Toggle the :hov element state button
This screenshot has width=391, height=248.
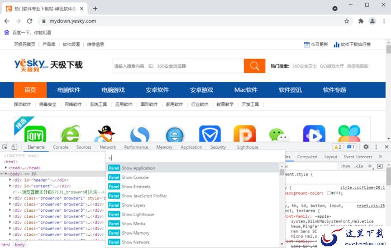click(x=345, y=166)
